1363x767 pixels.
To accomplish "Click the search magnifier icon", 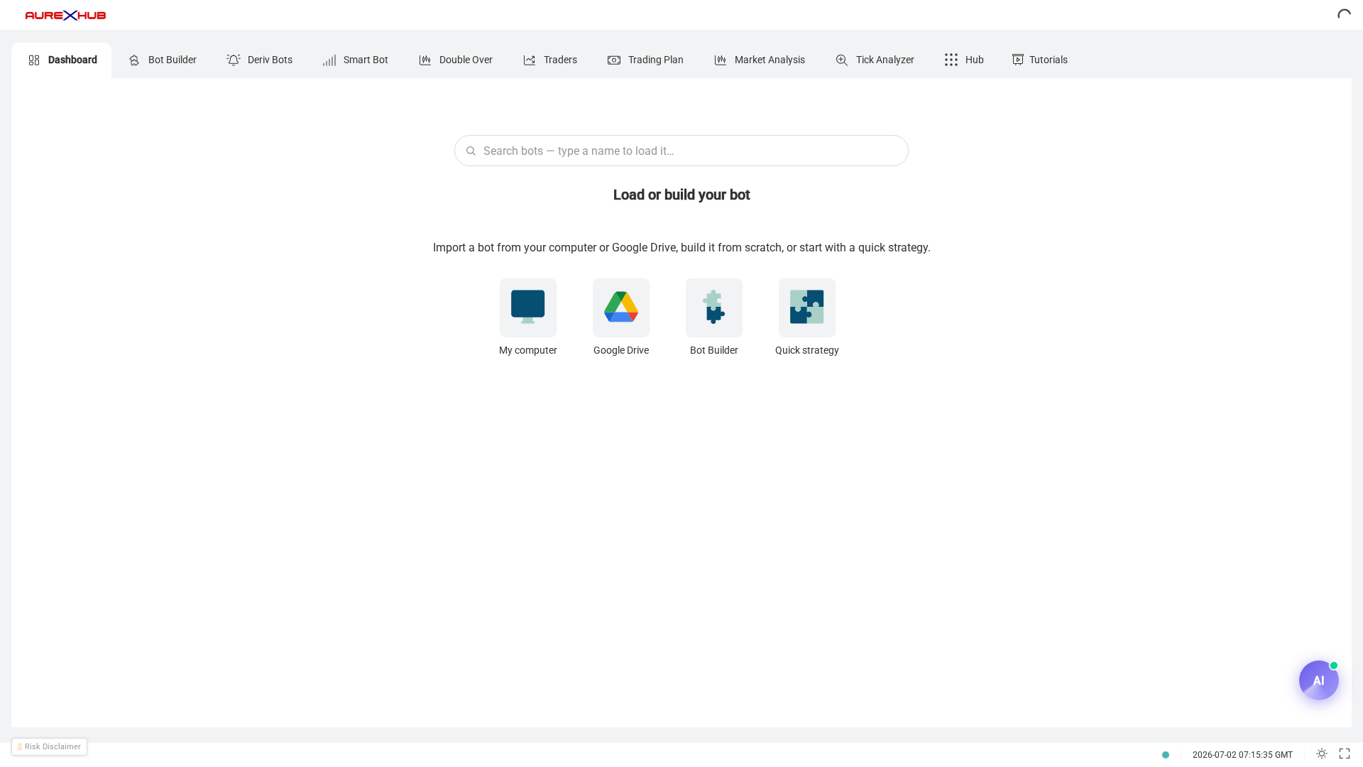I will coord(471,151).
